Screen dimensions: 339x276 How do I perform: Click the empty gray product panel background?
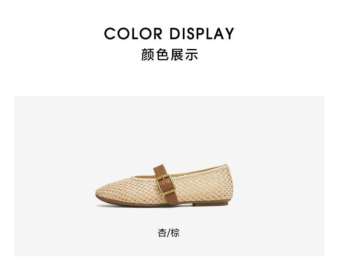tap(54, 141)
